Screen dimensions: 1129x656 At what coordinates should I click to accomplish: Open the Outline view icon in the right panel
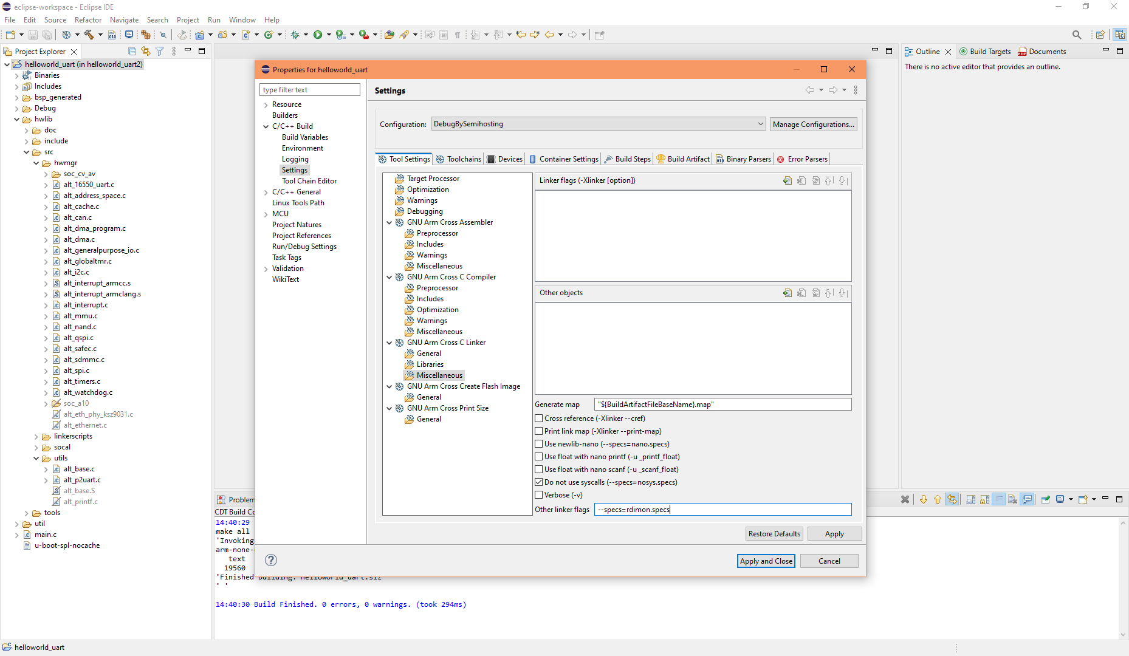click(909, 51)
